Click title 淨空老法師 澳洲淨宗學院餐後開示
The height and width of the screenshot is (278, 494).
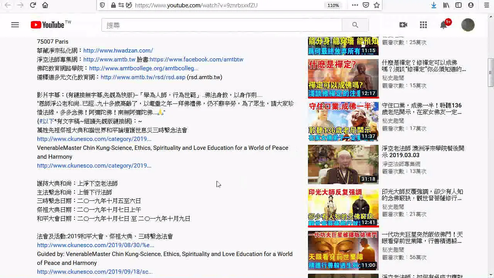point(423,151)
